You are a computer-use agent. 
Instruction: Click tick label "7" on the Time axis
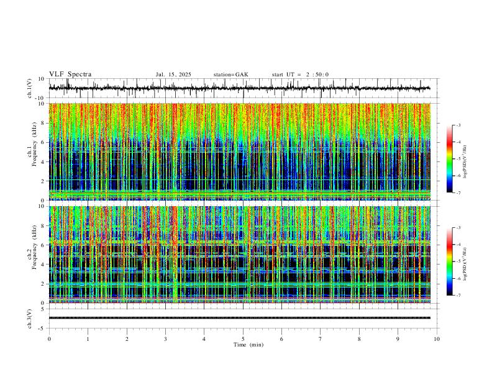[x=321, y=339]
